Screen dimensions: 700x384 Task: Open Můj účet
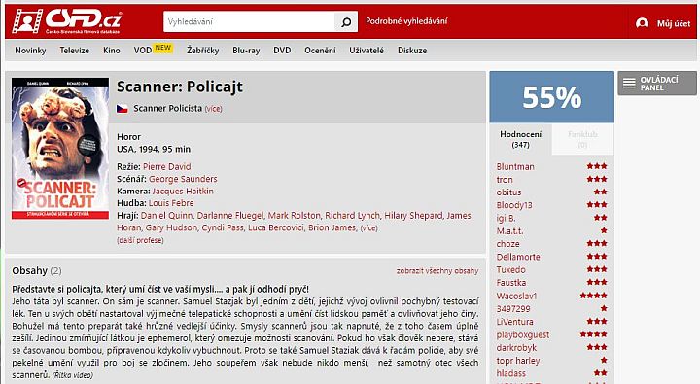pos(673,23)
